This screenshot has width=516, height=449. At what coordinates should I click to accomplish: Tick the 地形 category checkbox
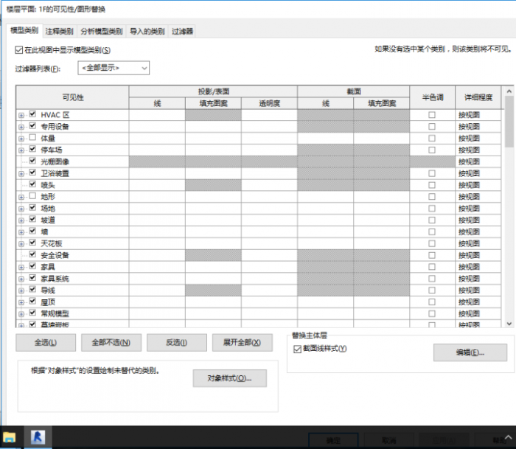[32, 196]
